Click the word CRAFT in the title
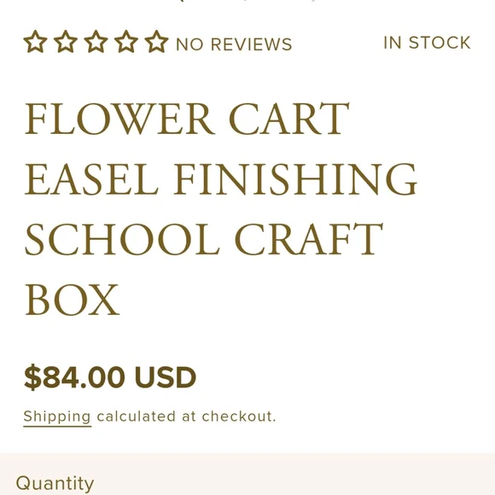Image resolution: width=495 pixels, height=495 pixels. coord(309,239)
